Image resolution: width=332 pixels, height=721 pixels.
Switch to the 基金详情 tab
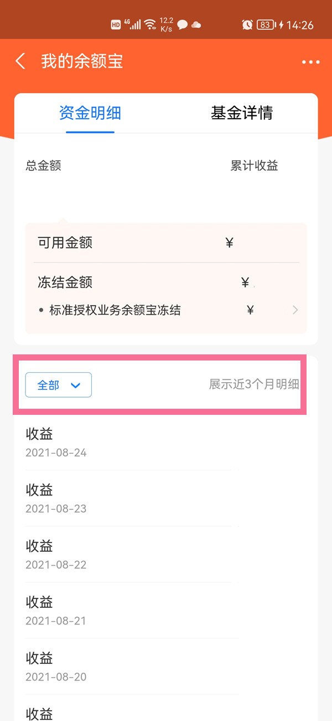(x=242, y=113)
